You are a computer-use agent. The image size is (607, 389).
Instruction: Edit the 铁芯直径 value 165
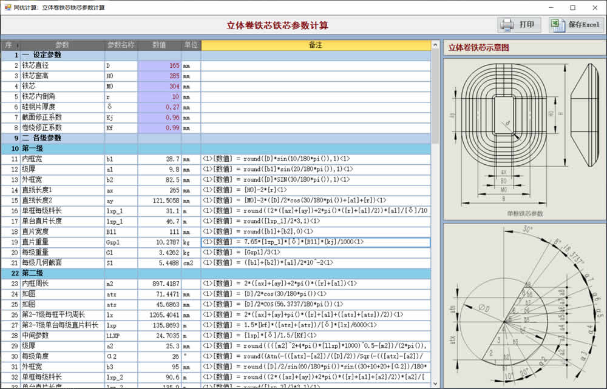click(160, 65)
